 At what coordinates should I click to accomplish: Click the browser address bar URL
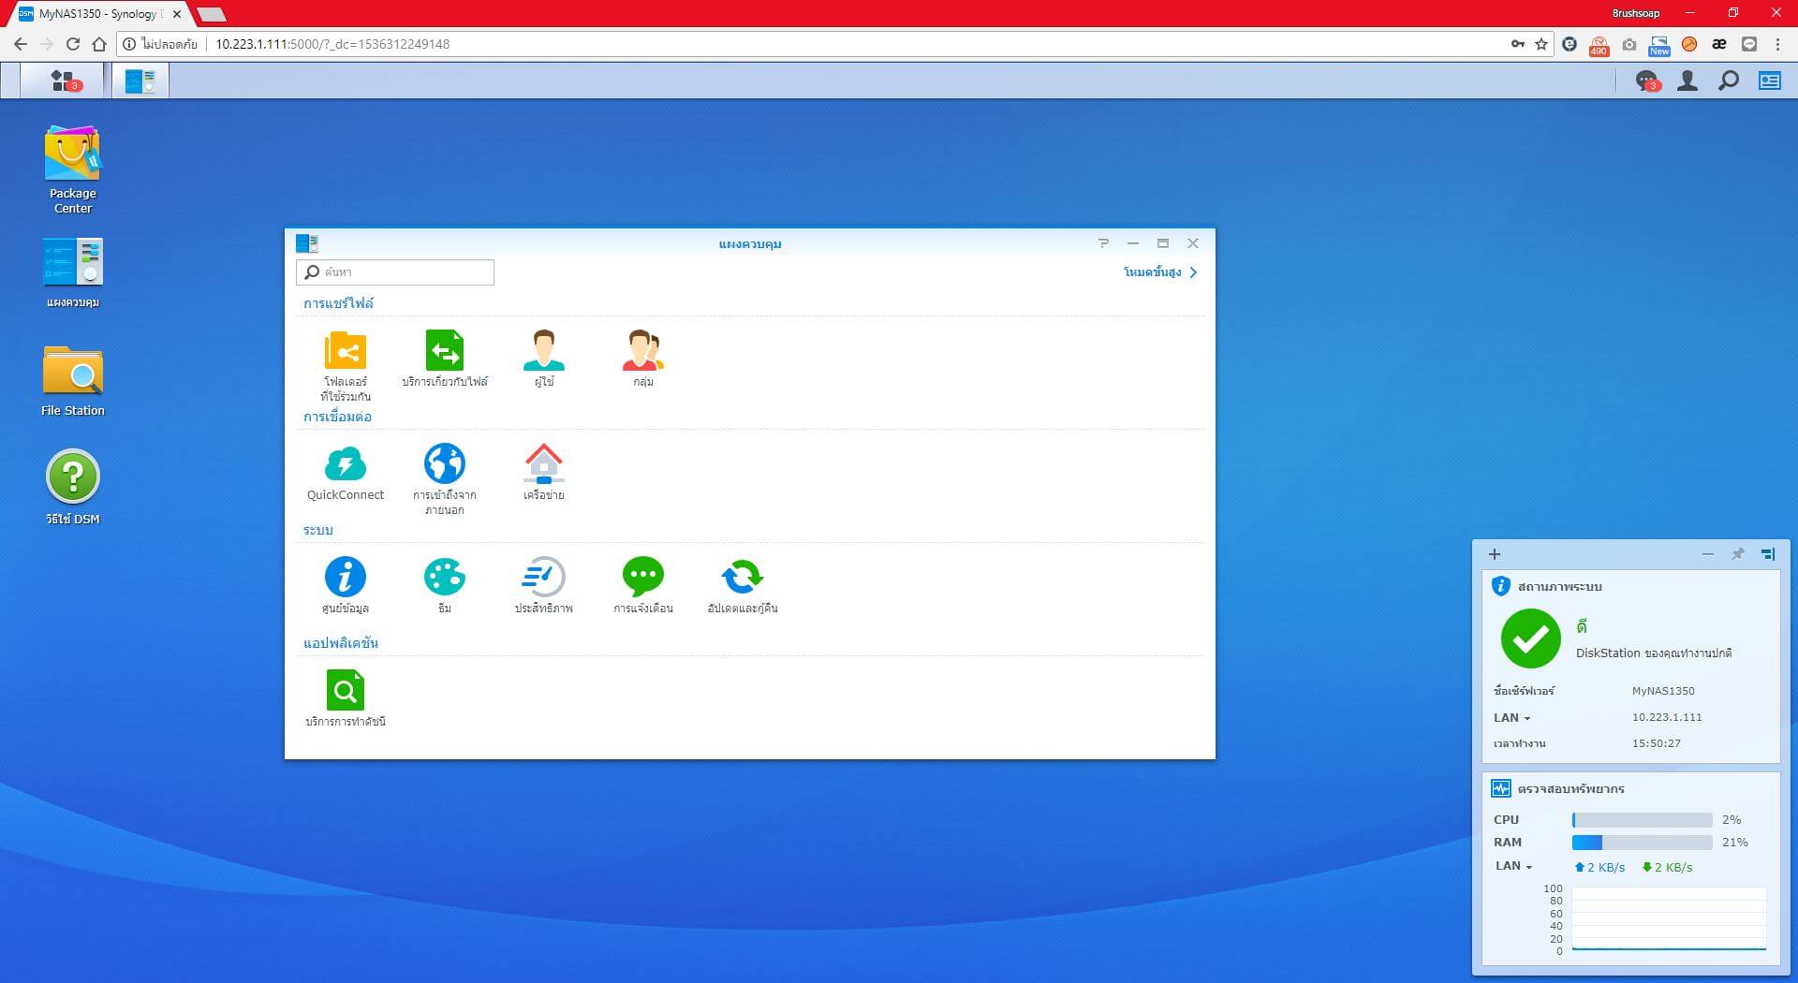(332, 44)
